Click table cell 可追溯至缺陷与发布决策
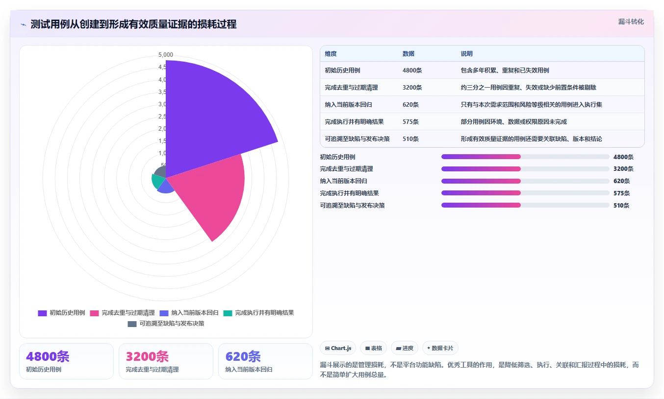 coord(358,139)
